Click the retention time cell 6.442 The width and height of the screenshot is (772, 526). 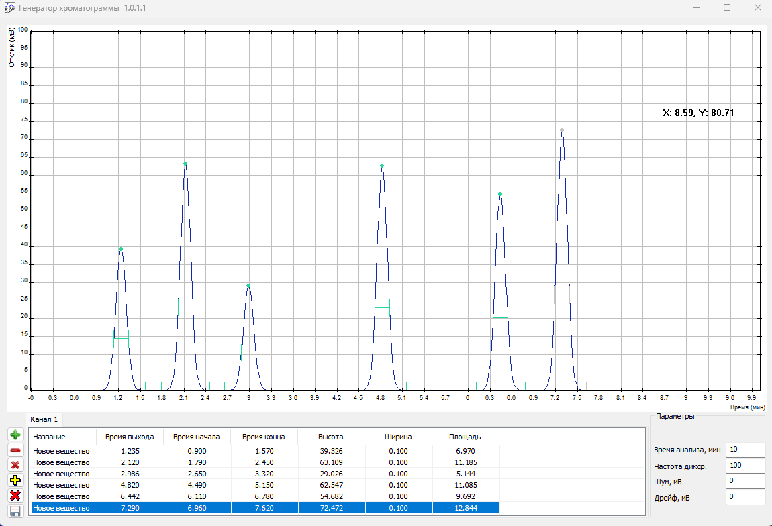pos(130,496)
